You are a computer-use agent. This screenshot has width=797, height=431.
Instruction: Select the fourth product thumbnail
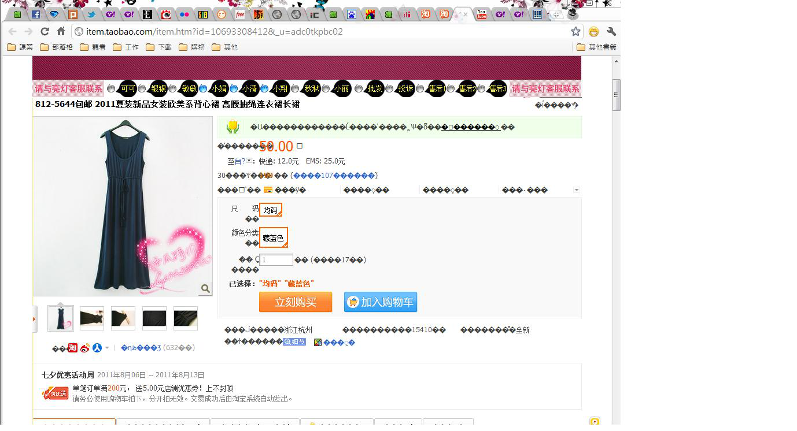tap(154, 318)
